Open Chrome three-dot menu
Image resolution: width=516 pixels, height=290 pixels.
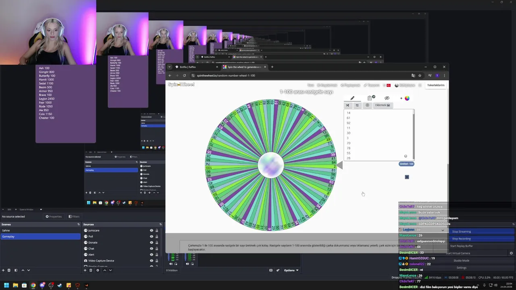pos(444,75)
